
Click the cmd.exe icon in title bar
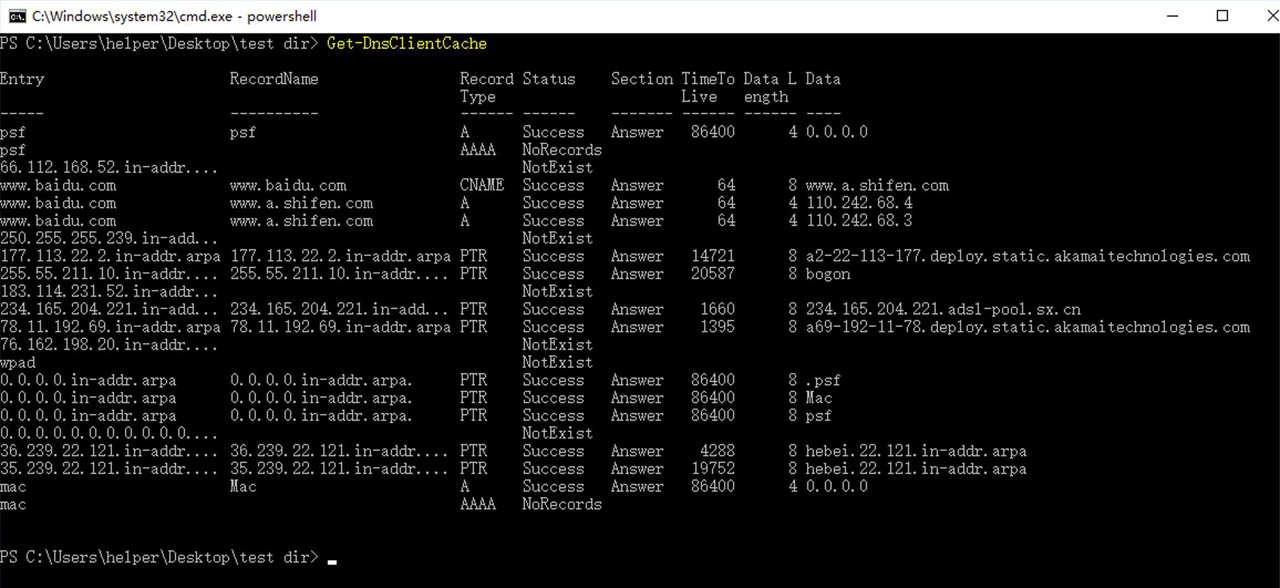point(17,16)
